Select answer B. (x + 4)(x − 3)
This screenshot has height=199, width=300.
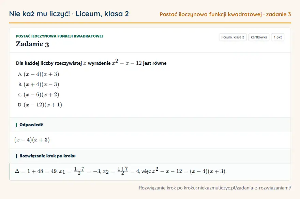[x=39, y=84]
